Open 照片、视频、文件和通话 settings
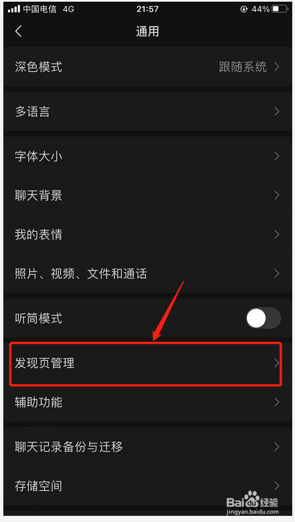Image resolution: width=295 pixels, height=522 pixels. [x=147, y=274]
